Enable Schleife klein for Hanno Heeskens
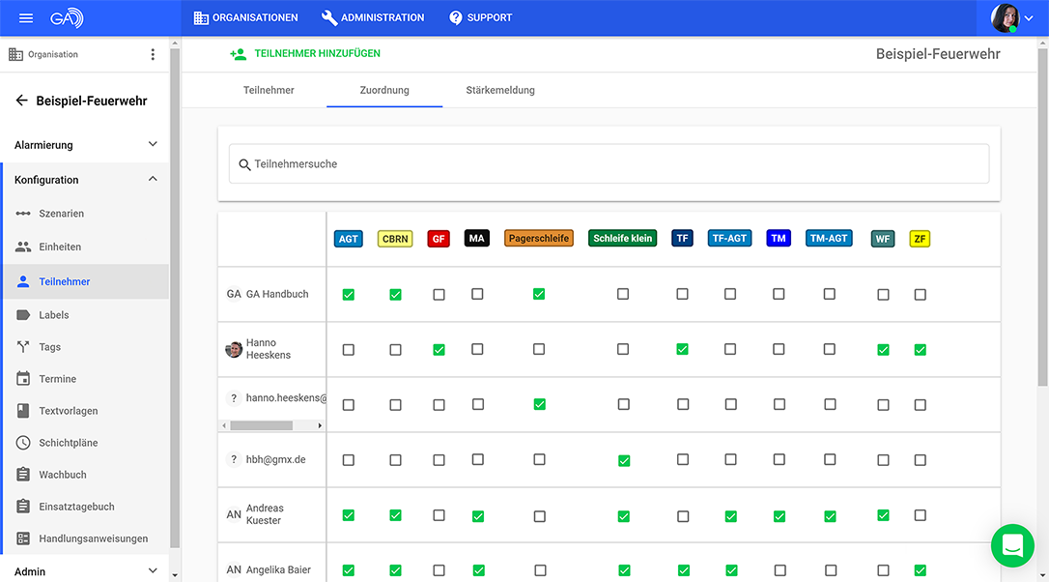1049x582 pixels. coord(623,350)
